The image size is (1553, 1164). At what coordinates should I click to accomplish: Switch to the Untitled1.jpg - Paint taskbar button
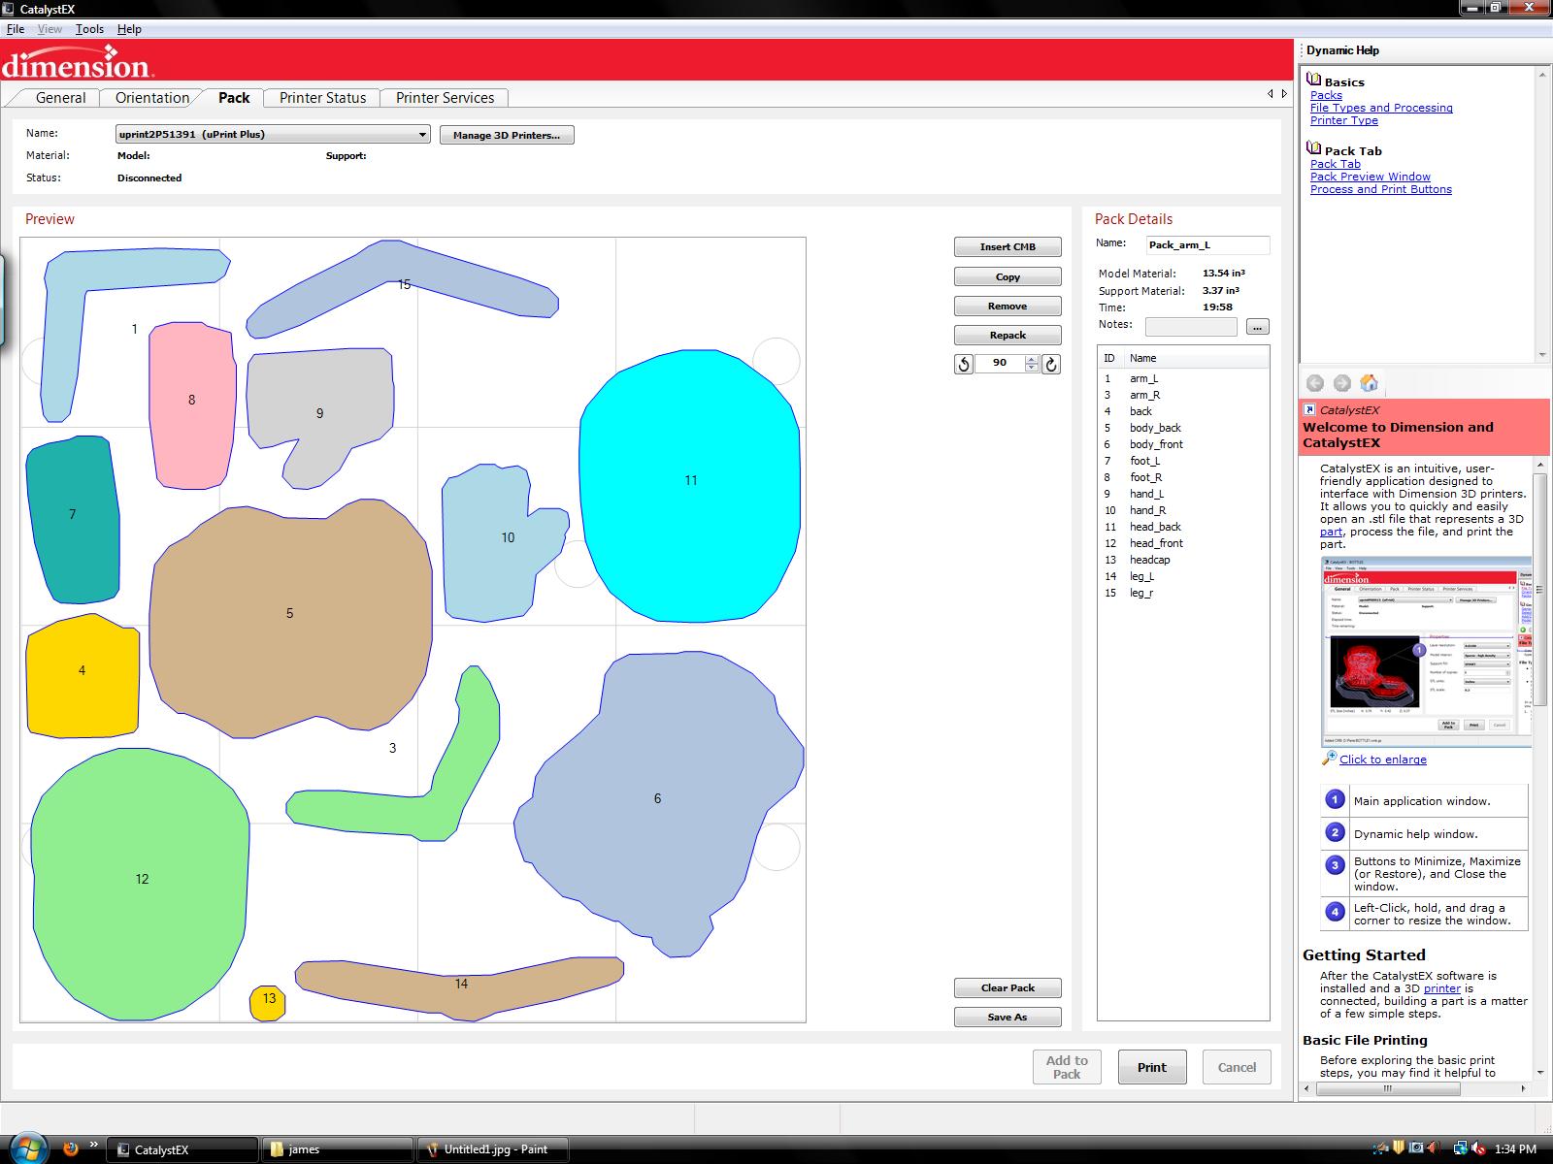[x=493, y=1149]
